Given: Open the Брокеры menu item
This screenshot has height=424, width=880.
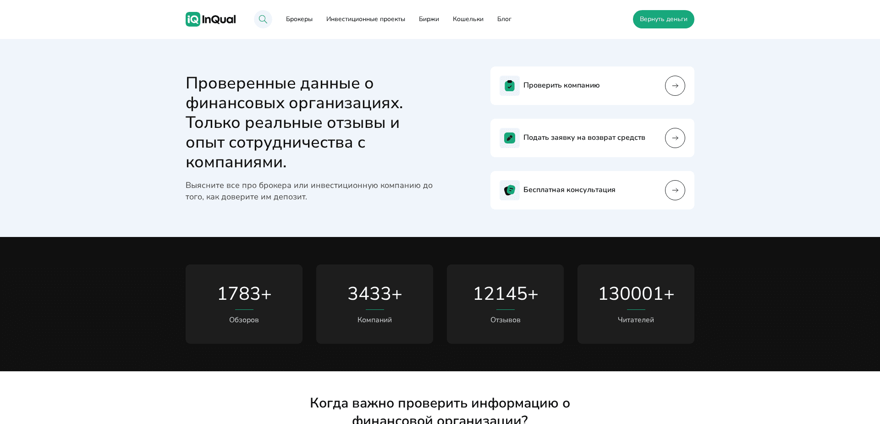Looking at the screenshot, I should 299,19.
